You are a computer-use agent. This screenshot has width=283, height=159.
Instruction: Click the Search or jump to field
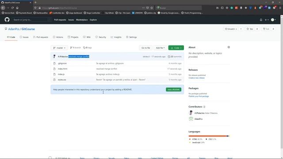click(x=31, y=19)
